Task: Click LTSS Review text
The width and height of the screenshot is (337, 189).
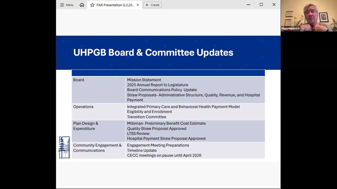Action: 138,133
